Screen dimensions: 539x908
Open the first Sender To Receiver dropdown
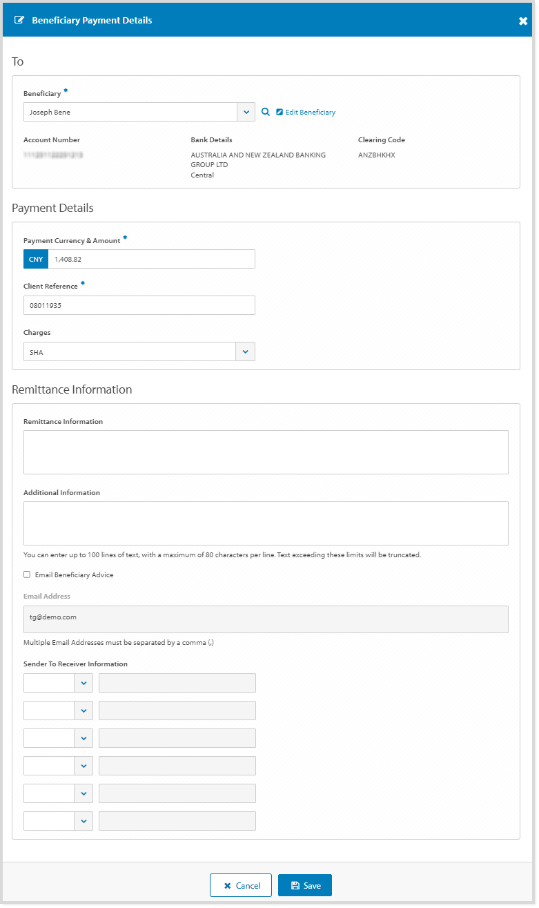84,682
